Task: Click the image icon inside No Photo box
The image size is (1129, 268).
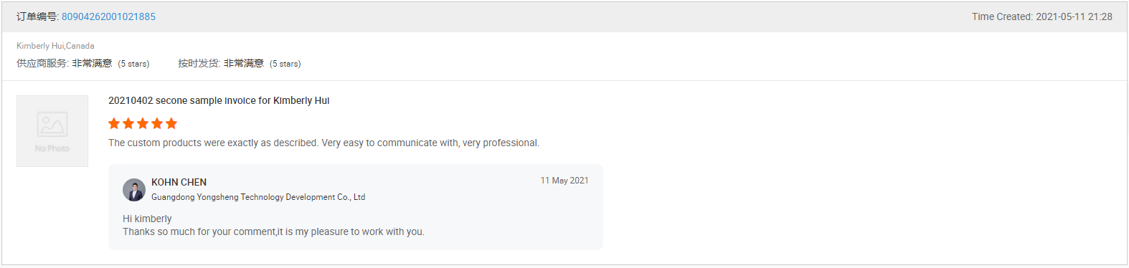Action: click(52, 125)
